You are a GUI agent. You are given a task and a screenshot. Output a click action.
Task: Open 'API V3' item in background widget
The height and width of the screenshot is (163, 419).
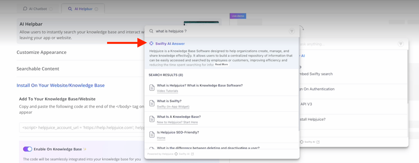coord(306,104)
